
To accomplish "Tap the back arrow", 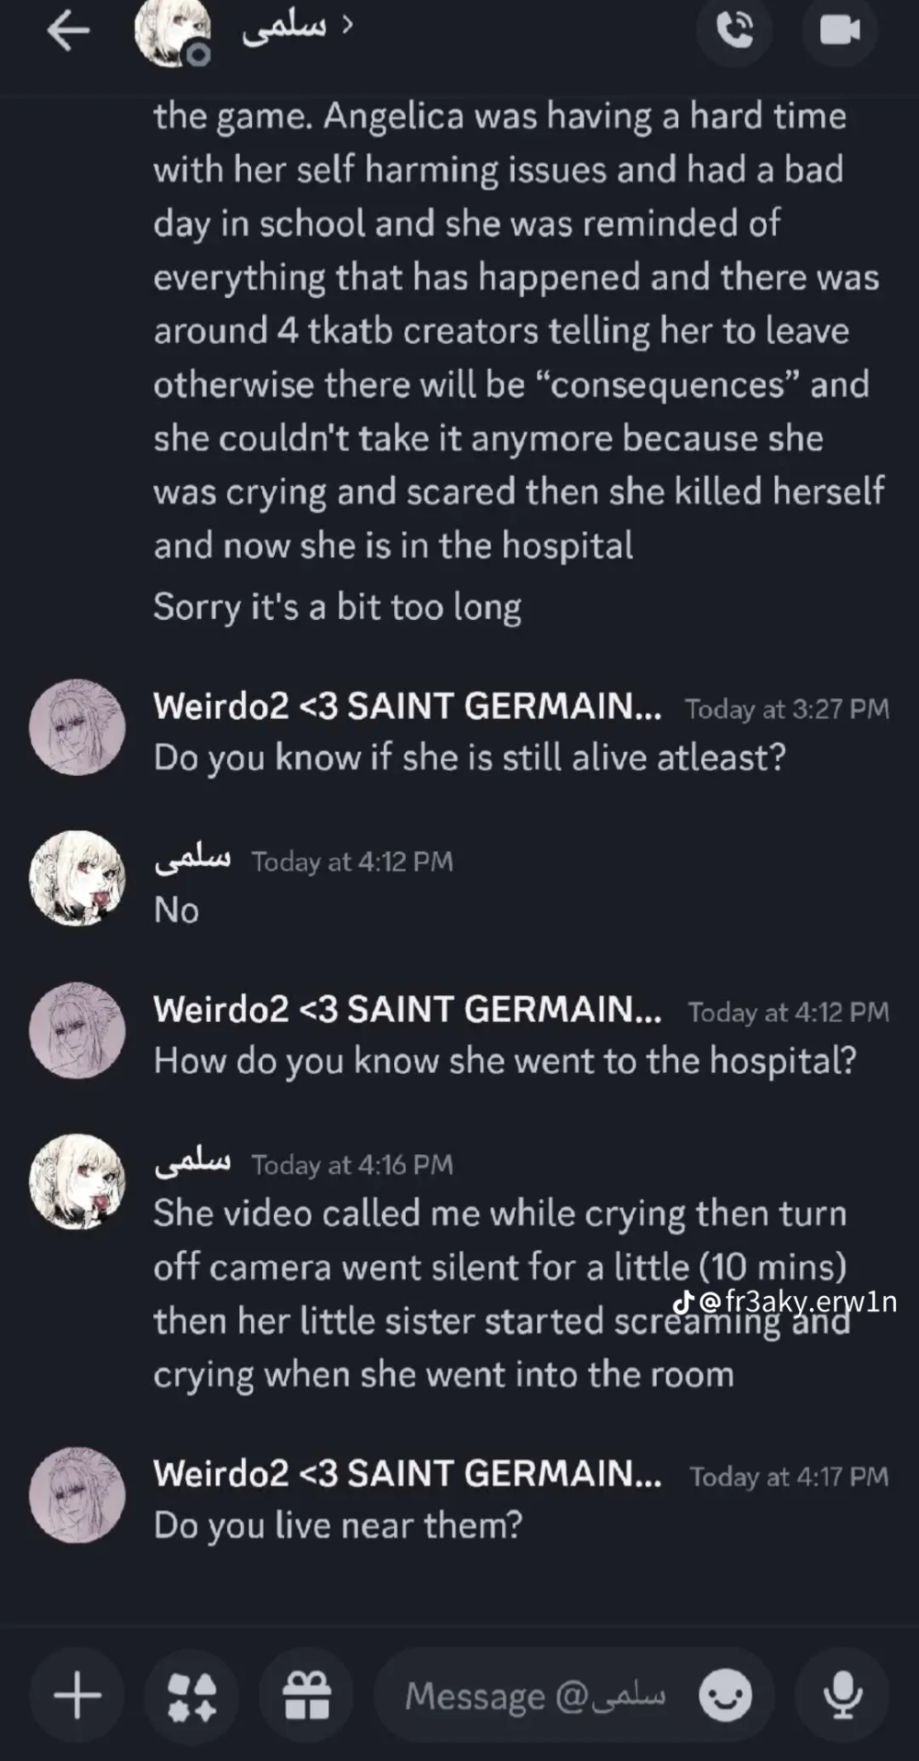I will [69, 31].
